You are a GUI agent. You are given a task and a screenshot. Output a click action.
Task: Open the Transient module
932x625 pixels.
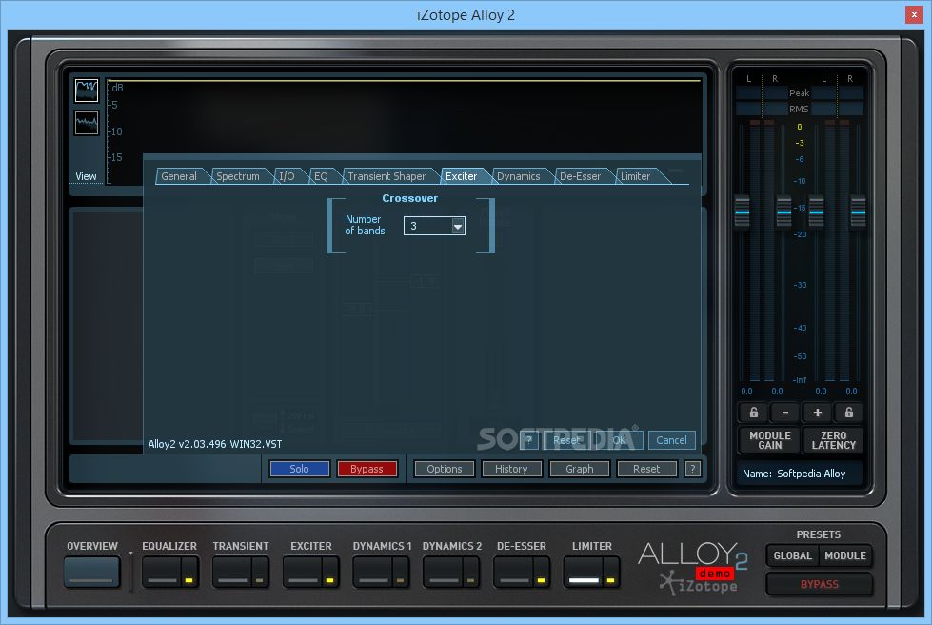[232, 573]
